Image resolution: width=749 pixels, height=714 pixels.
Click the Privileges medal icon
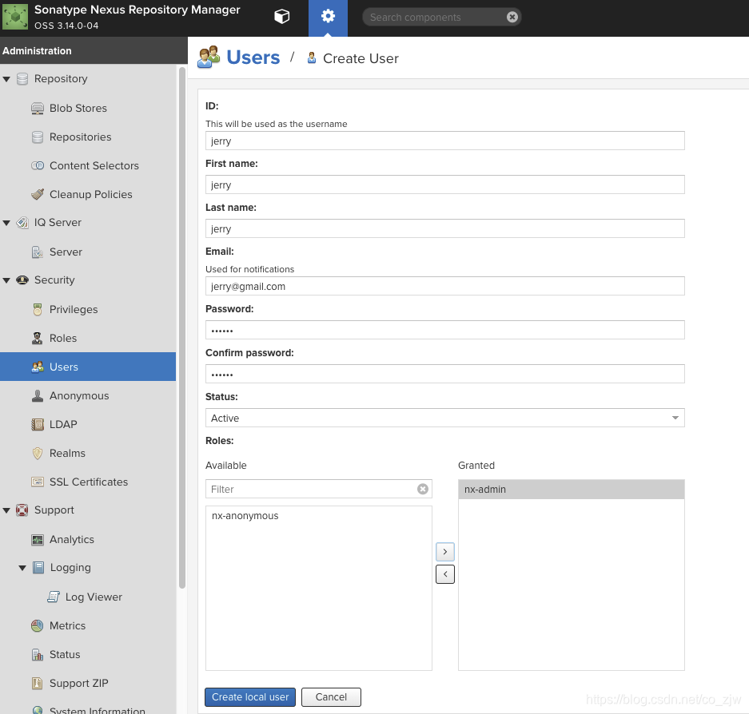[x=38, y=309]
